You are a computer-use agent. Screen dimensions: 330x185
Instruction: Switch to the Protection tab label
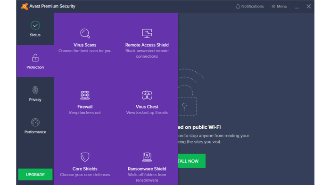click(x=35, y=67)
